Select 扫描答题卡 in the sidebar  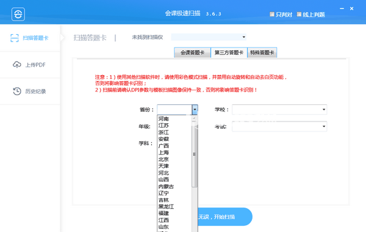tap(30, 38)
